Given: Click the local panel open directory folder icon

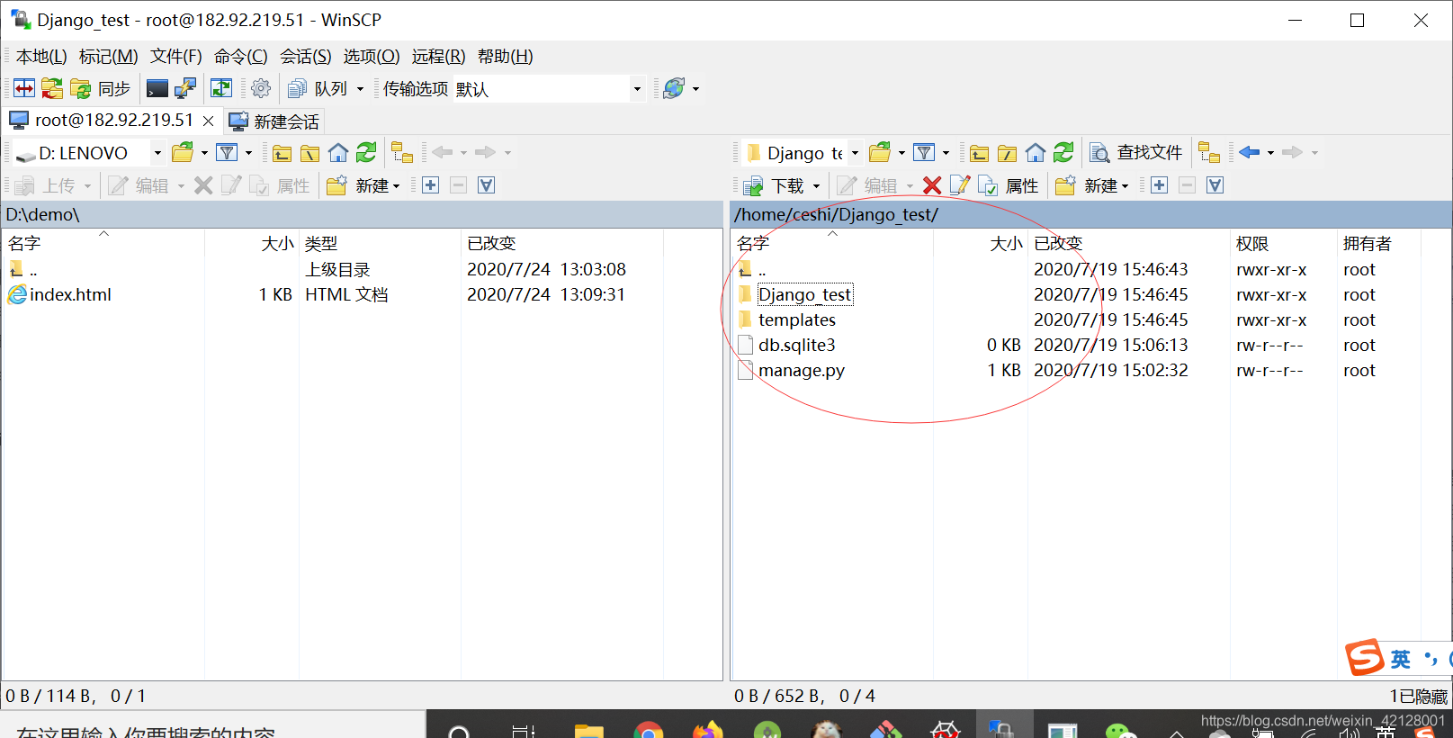Looking at the screenshot, I should tap(183, 152).
